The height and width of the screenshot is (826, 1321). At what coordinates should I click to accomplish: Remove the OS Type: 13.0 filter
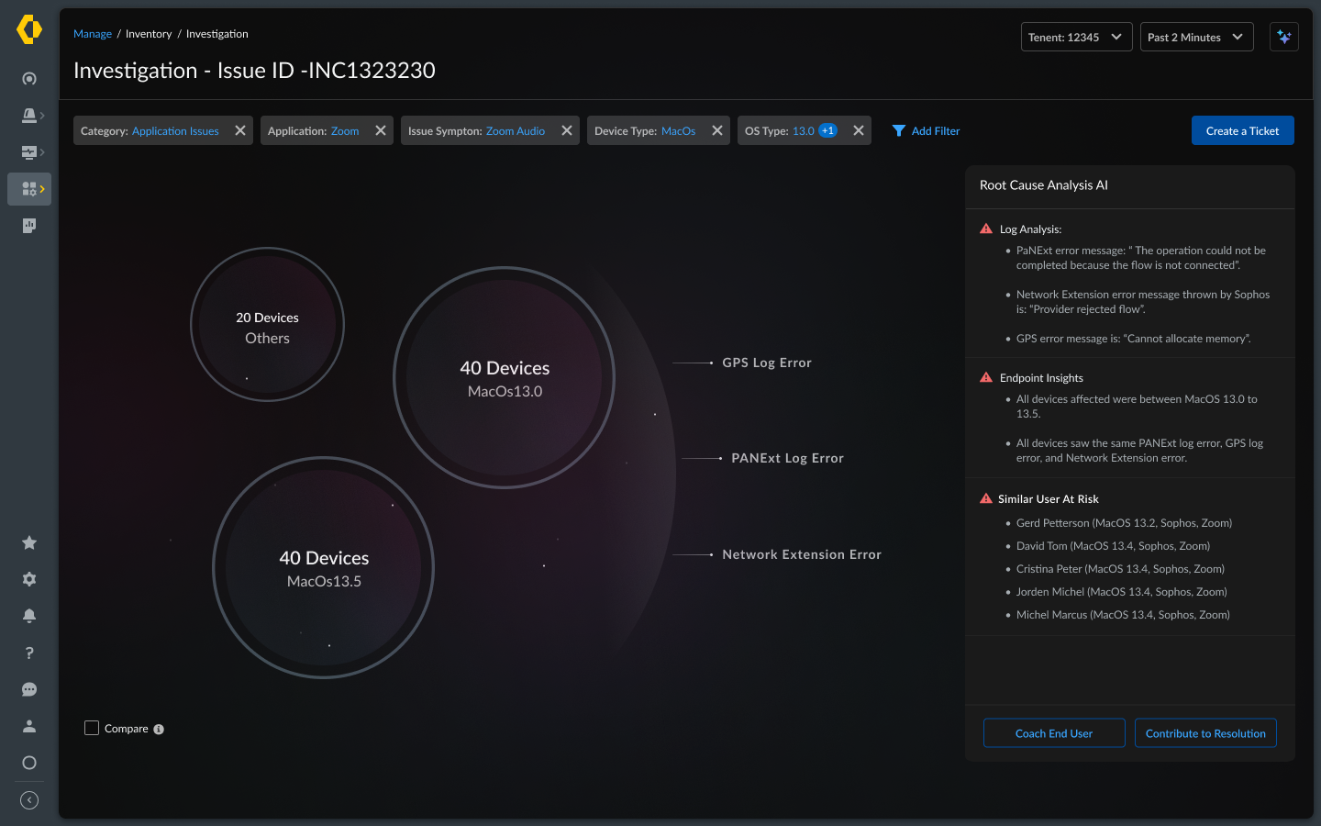tap(859, 130)
